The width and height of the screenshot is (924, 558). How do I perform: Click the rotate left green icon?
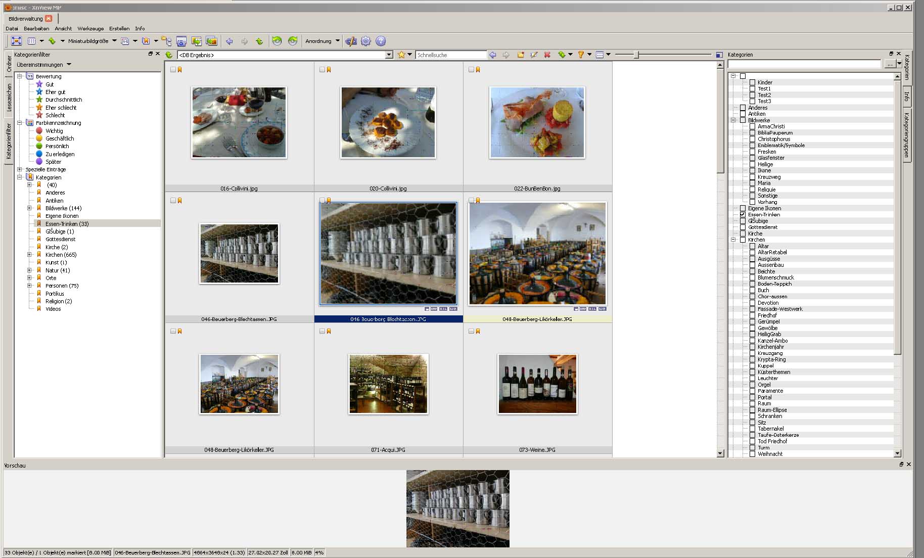(x=276, y=41)
